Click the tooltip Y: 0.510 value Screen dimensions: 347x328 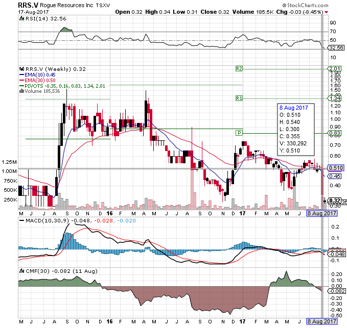(x=289, y=150)
